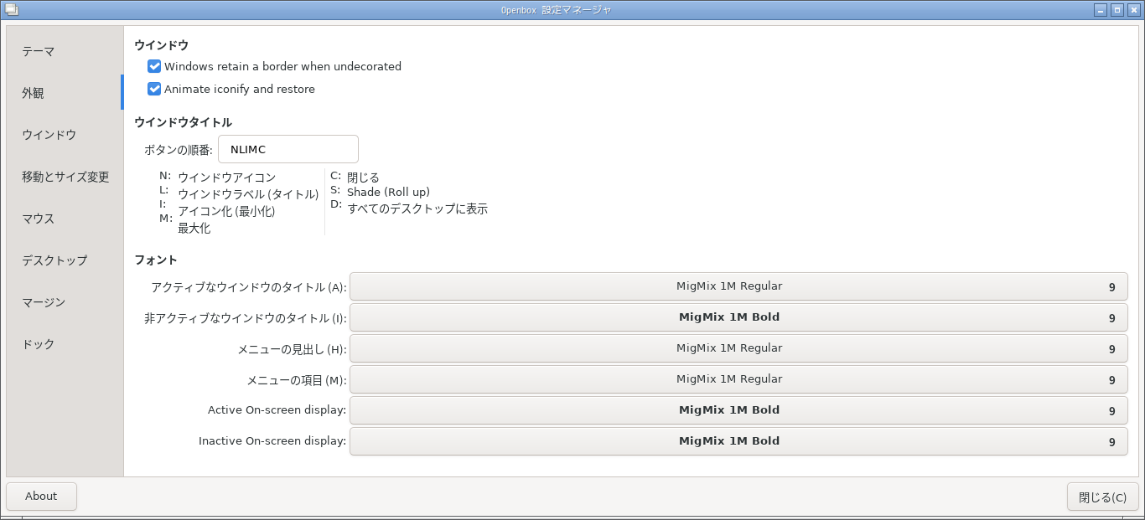Open font picker for メニューの項目
This screenshot has height=520, width=1145.
click(x=738, y=379)
